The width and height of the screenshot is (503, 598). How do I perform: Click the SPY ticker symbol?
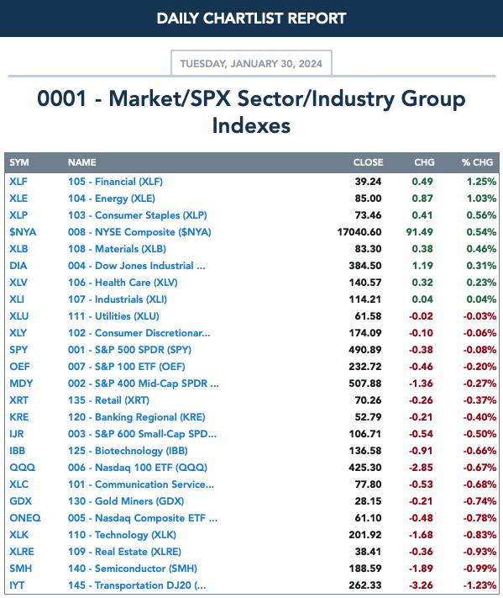[x=18, y=350]
